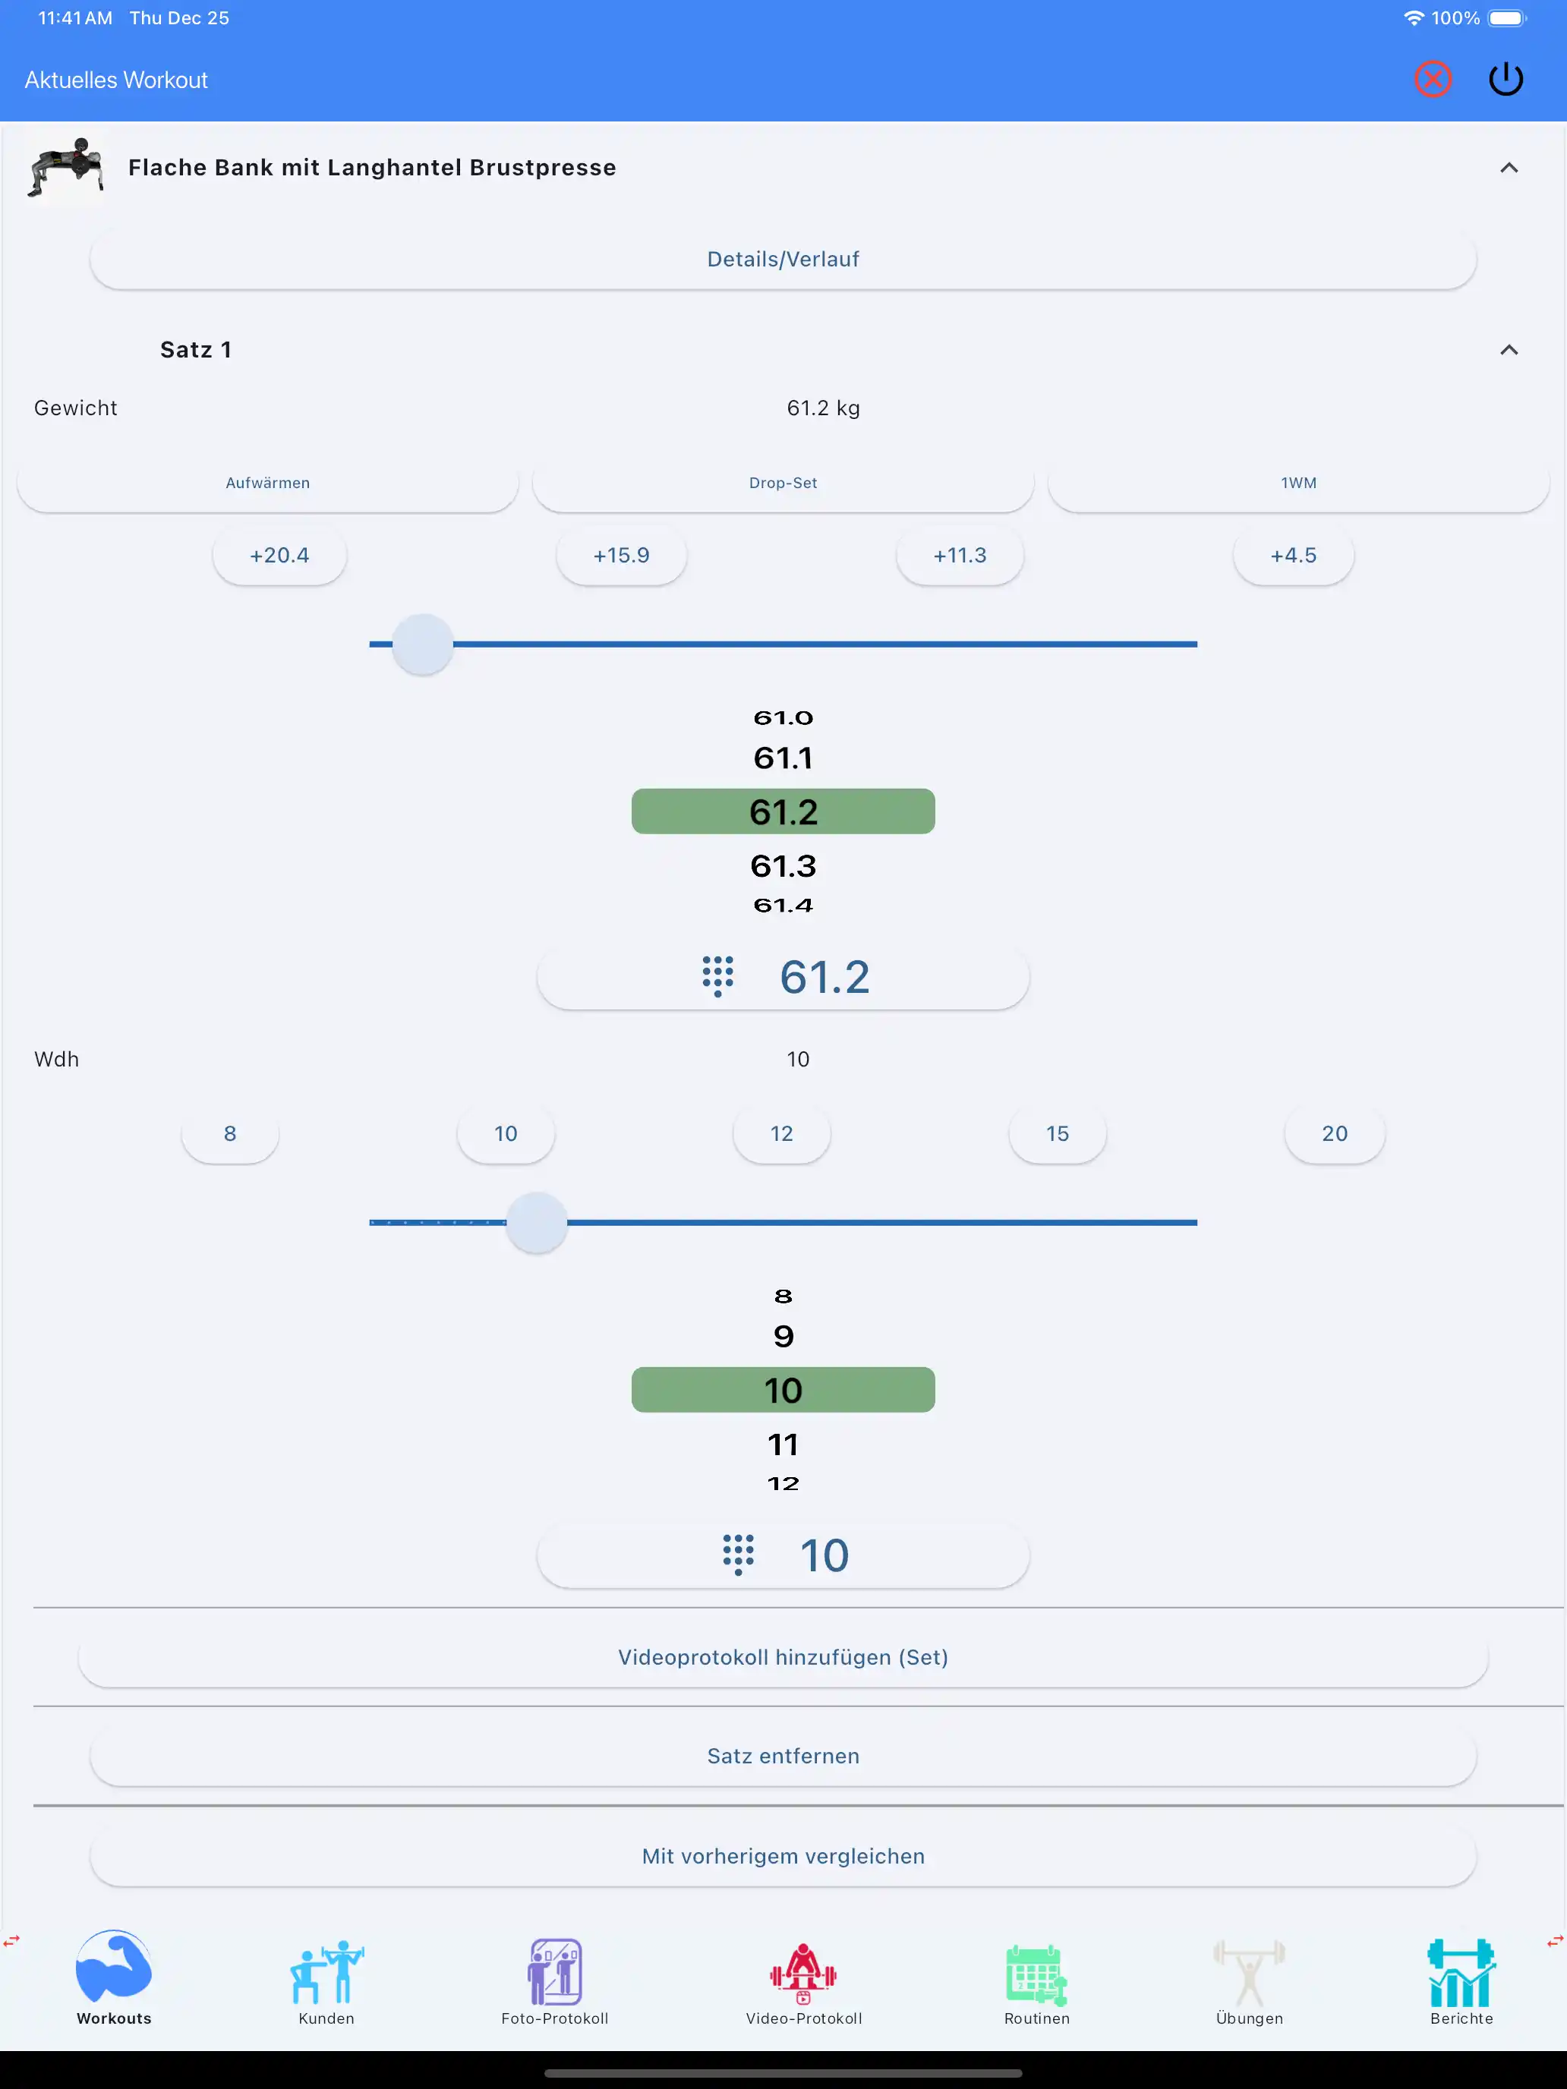Tap the red cancel workout icon
Screen dimensions: 1567x2089
(1432, 80)
